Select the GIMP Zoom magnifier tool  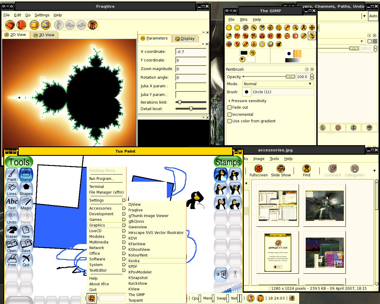point(295,28)
